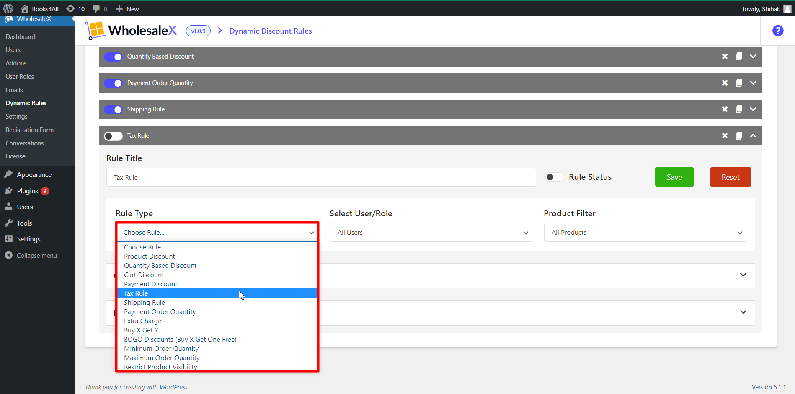Duplicate the Tax Rule entry
This screenshot has width=795, height=394.
coord(739,136)
